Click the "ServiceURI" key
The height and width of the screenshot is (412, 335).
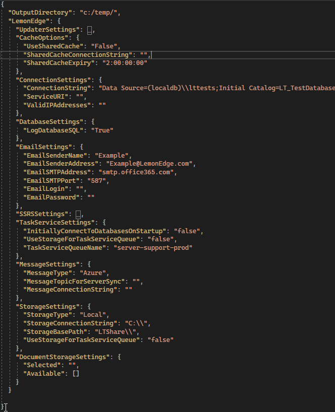[47, 97]
